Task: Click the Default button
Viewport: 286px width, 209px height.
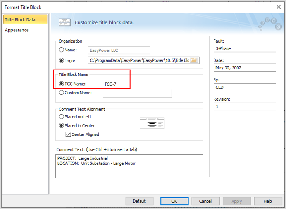Action: [140, 201]
